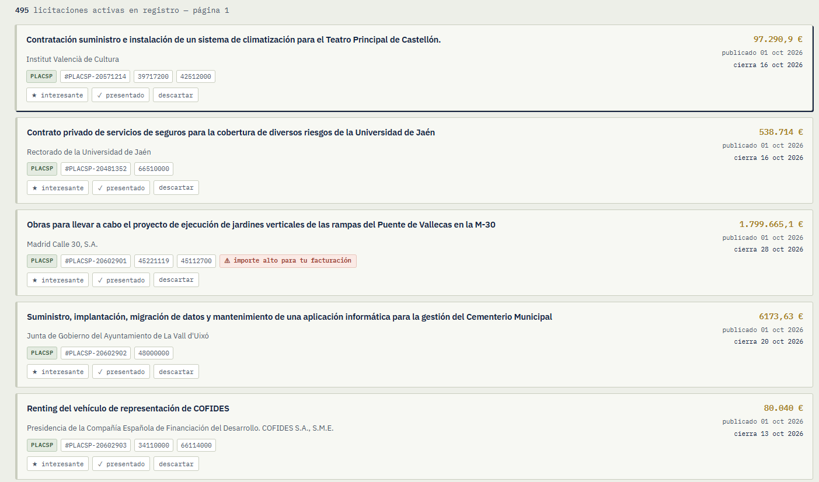Set Puente de Vallecas tender as presentado
Image resolution: width=819 pixels, height=482 pixels.
click(121, 280)
